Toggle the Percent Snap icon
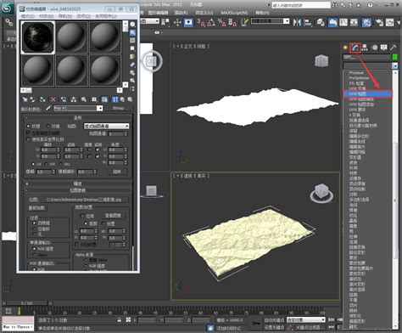The image size is (402, 333). tap(222, 22)
